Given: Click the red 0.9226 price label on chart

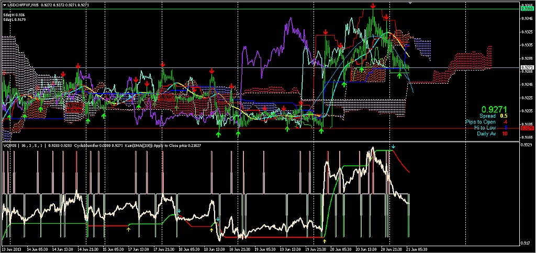Looking at the screenshot, I should (x=167, y=98).
